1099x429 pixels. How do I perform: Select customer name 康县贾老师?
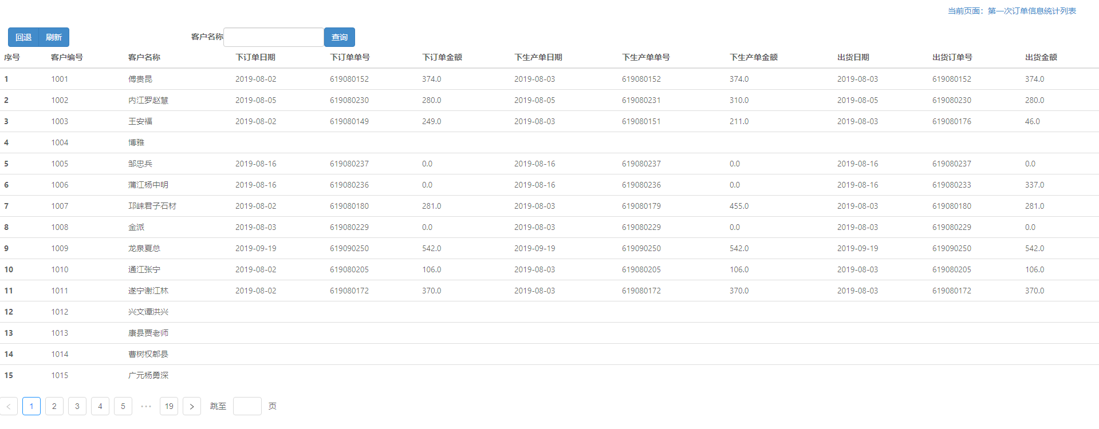tap(148, 333)
